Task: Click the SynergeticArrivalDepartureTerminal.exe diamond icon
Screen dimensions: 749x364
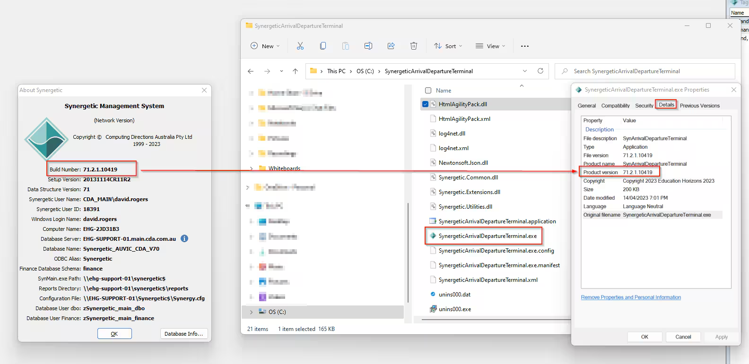Action: 433,236
